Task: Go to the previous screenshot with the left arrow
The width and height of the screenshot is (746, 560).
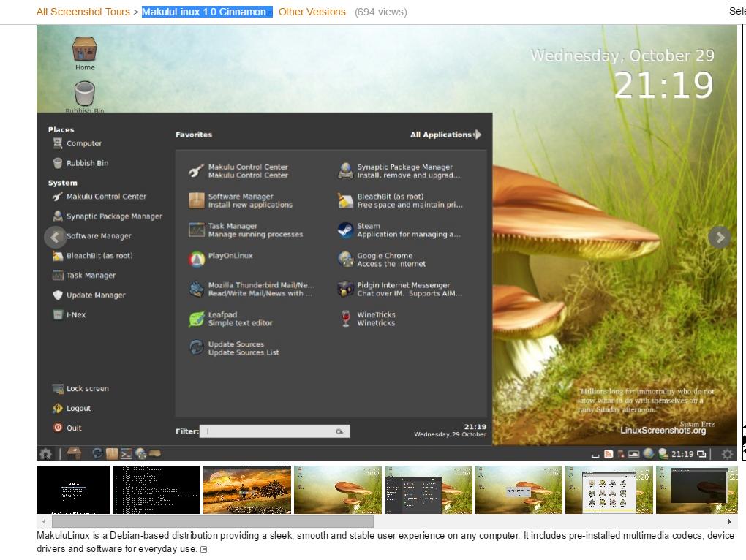Action: tap(55, 237)
